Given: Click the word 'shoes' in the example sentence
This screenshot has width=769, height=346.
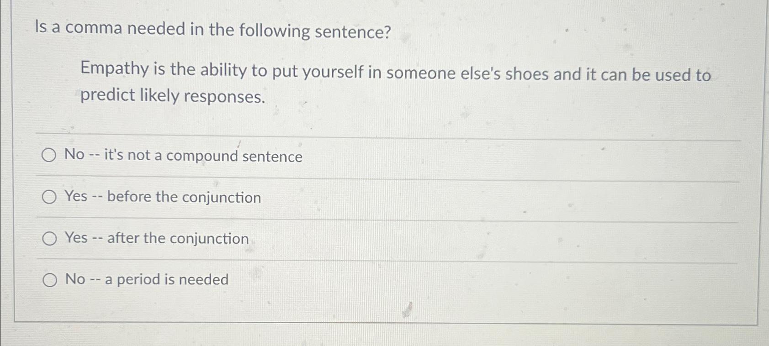Looking at the screenshot, I should pyautogui.click(x=527, y=74).
